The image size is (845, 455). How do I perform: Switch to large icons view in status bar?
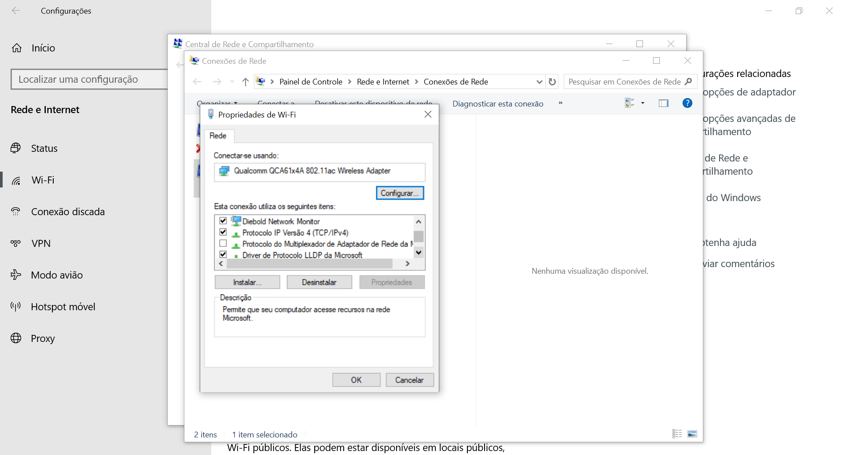[x=692, y=434]
